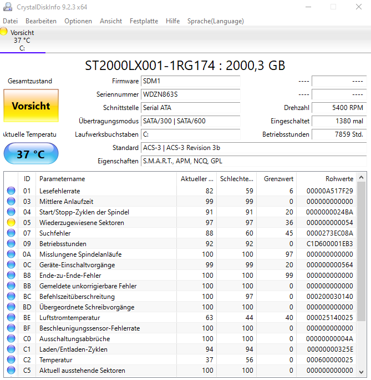371x380 pixels.
Task: Click the Rohwerte column header
Action: 326,179
